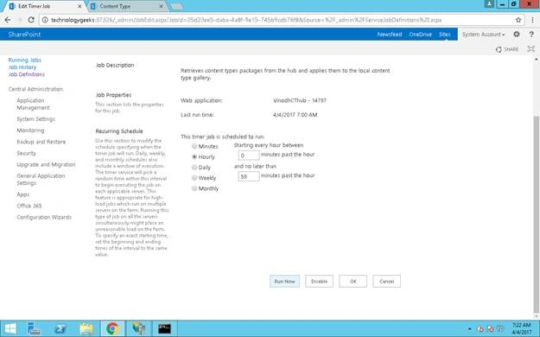Open Chrome's three-dot menu
Image resolution: width=540 pixels, height=337 pixels.
(532, 20)
